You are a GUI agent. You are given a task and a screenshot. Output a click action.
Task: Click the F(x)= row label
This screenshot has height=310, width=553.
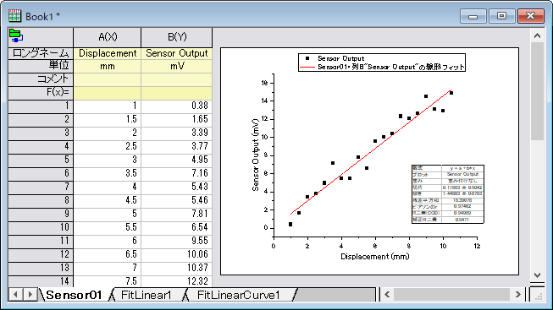coord(41,93)
